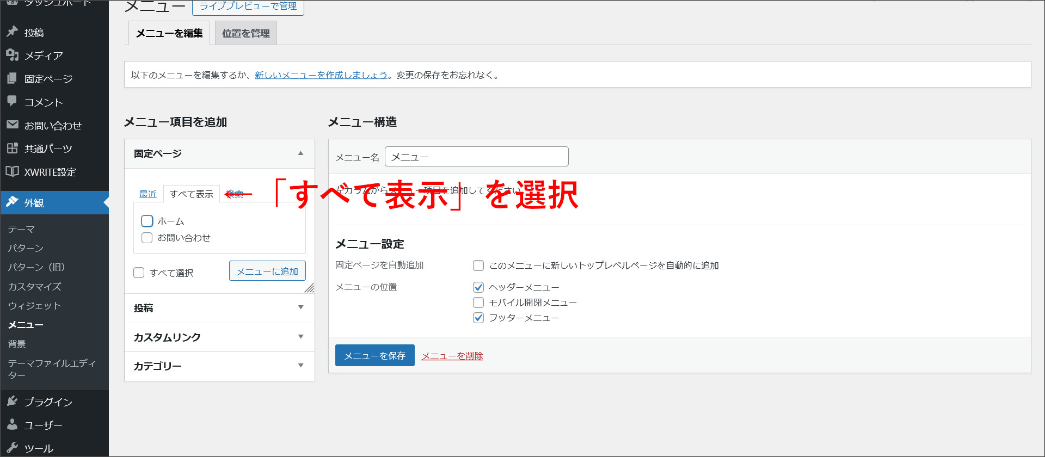Expand the カテゴリー accordion section
This screenshot has width=1045, height=457.
219,366
